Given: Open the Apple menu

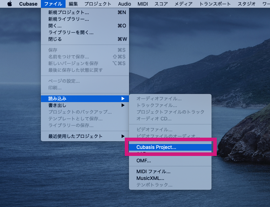Looking at the screenshot, I should [x=10, y=4].
